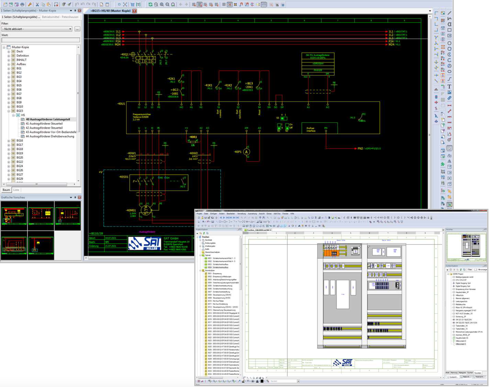489x387 pixels.
Task: Click the wrench settings icon
Action: click(x=30, y=4)
